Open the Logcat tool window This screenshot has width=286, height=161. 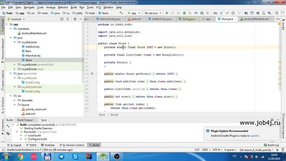(14, 145)
